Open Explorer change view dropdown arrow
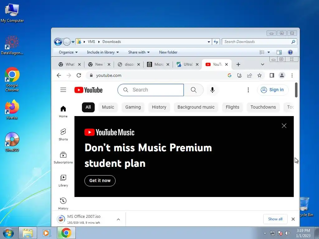This screenshot has width=319, height=239. pos(269,52)
